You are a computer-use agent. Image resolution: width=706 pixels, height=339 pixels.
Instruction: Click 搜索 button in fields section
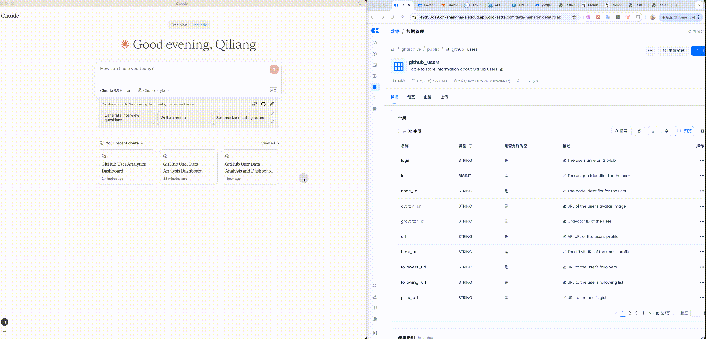tap(621, 131)
